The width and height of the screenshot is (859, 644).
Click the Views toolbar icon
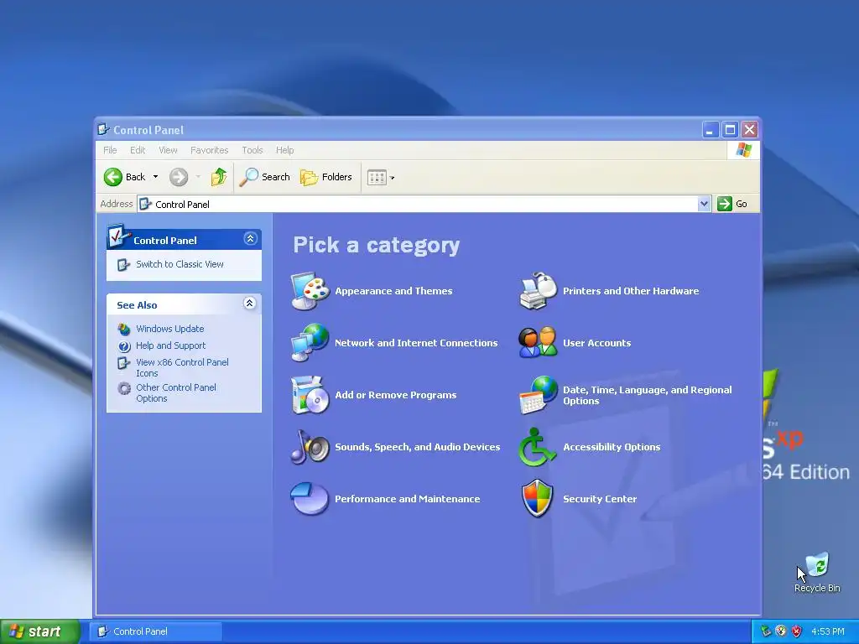[377, 178]
